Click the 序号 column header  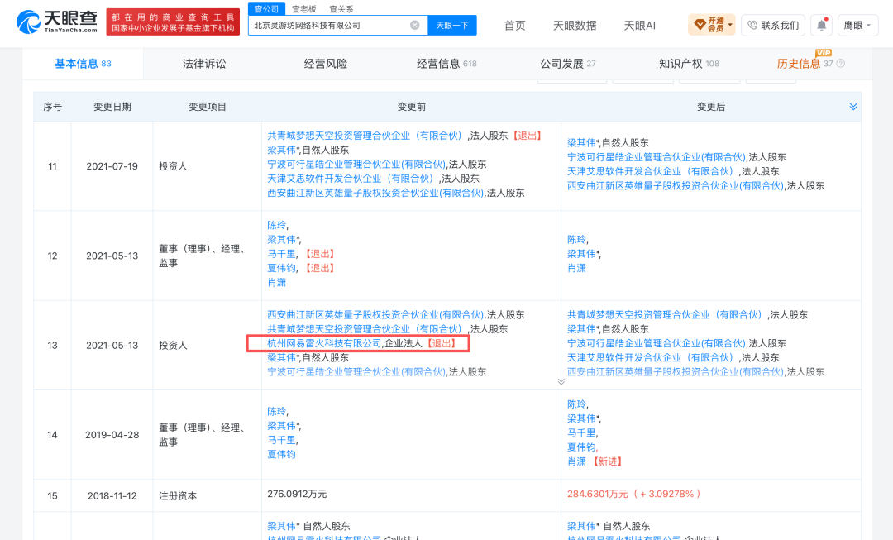pos(52,107)
